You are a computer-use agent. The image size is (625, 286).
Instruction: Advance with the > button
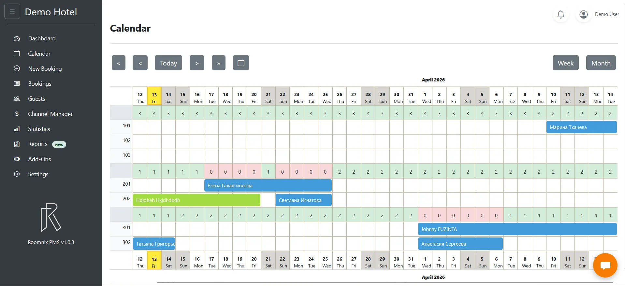tap(197, 63)
